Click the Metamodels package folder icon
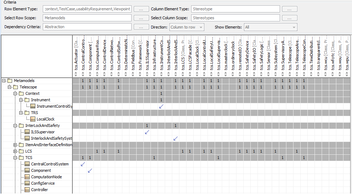The image size is (352, 195). [10, 81]
